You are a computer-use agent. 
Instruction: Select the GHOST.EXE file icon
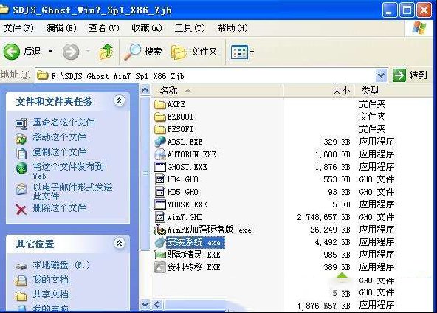click(160, 167)
